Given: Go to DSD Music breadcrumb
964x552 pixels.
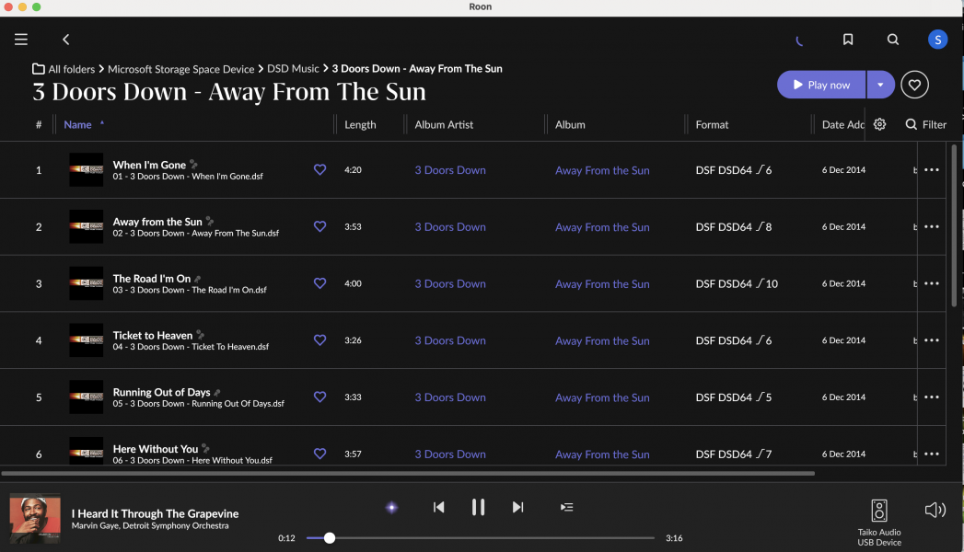Looking at the screenshot, I should (x=293, y=69).
